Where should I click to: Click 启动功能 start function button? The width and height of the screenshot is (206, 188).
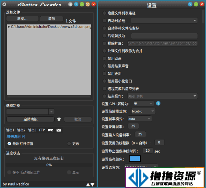tap(31, 119)
